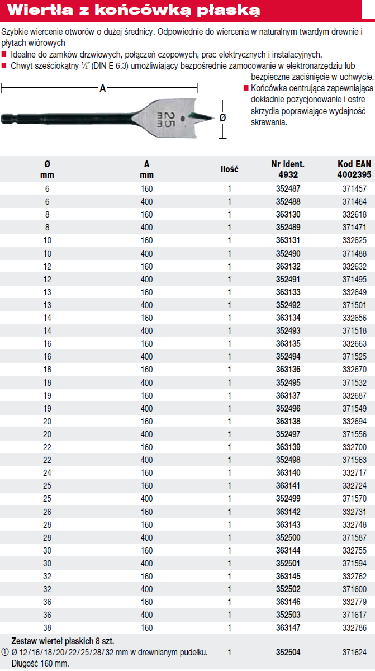Screen dimensions: 375x671
Task: Click the red bullet before "Końcówka centrująca"
Action: click(245, 89)
